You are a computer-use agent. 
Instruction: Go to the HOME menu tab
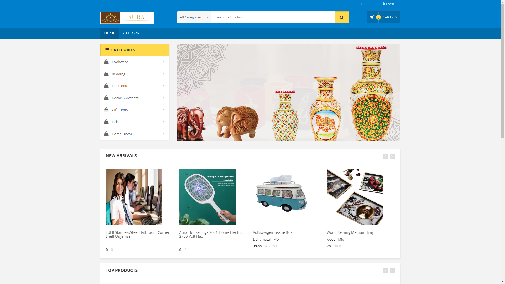click(110, 33)
